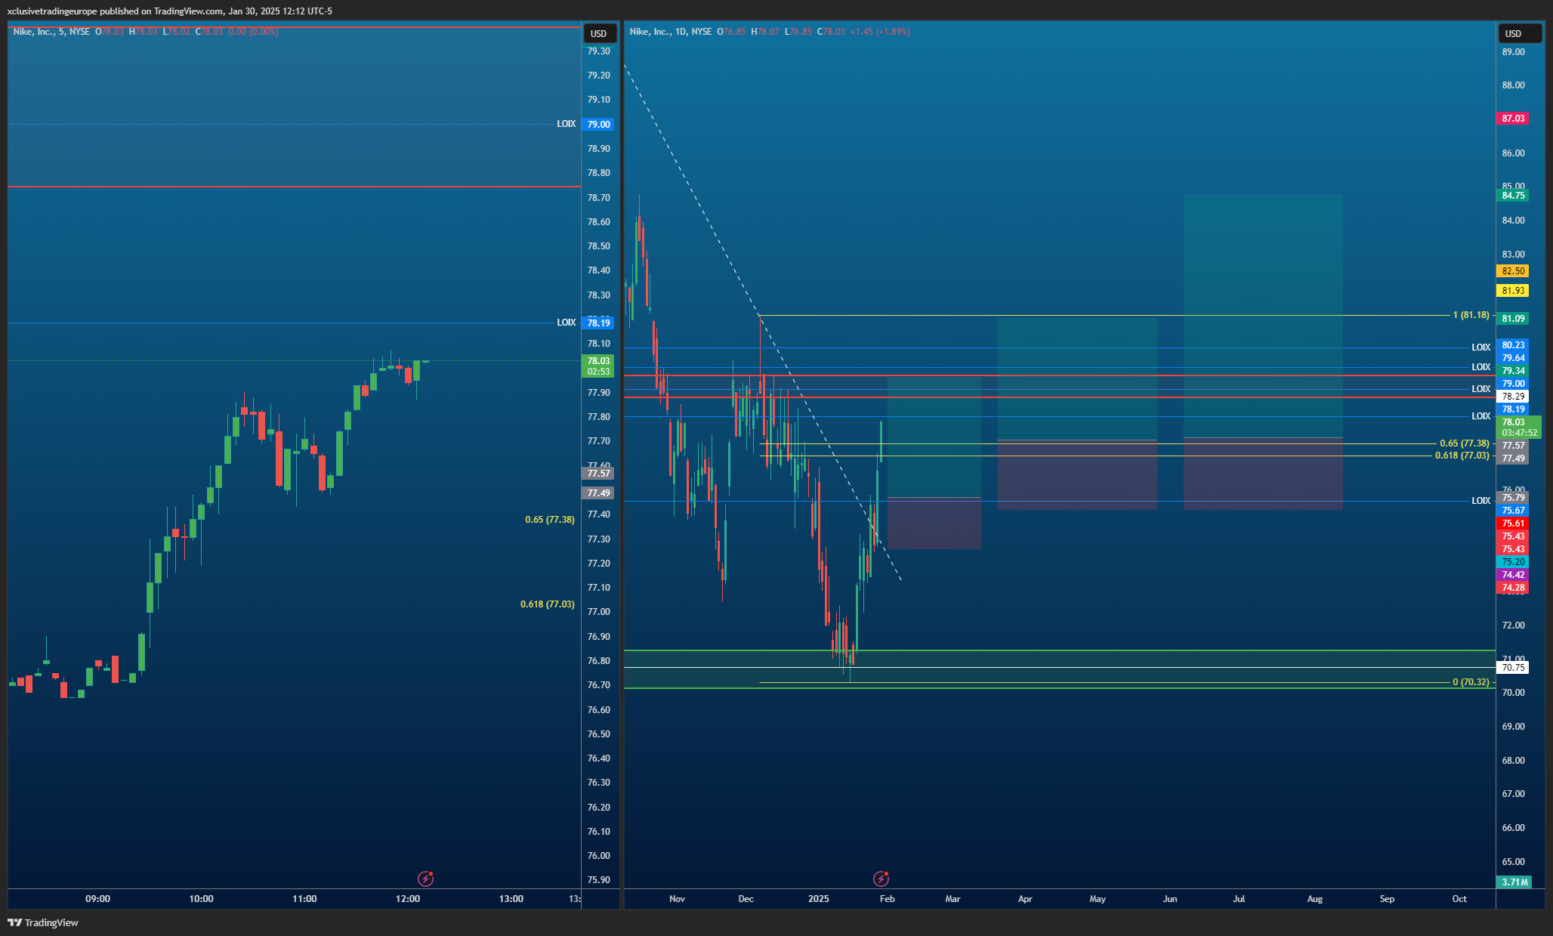The height and width of the screenshot is (936, 1553).
Task: Select the 'Nike, Inc., 5, NYSE' chart title
Action: [51, 32]
